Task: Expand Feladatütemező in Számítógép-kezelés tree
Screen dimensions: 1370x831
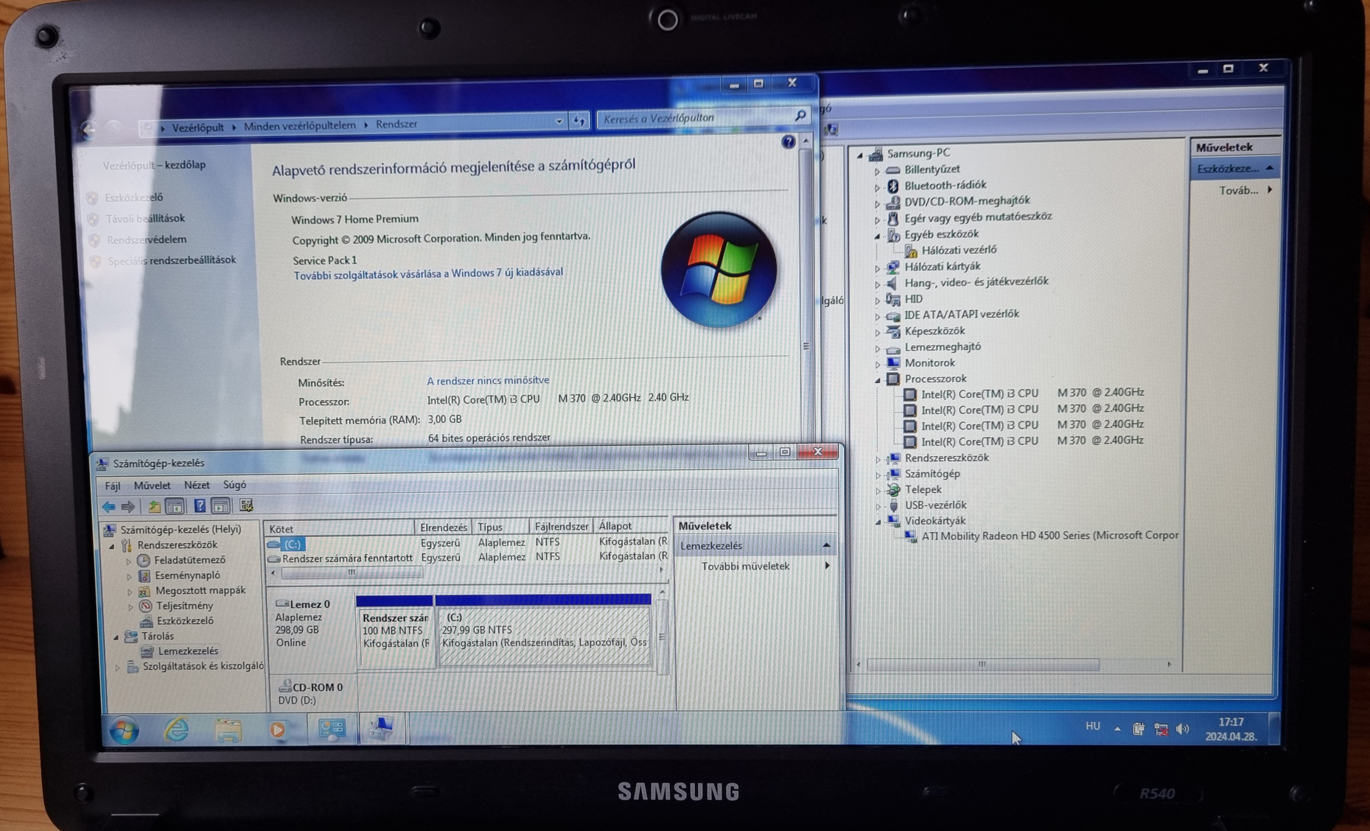Action: (129, 561)
